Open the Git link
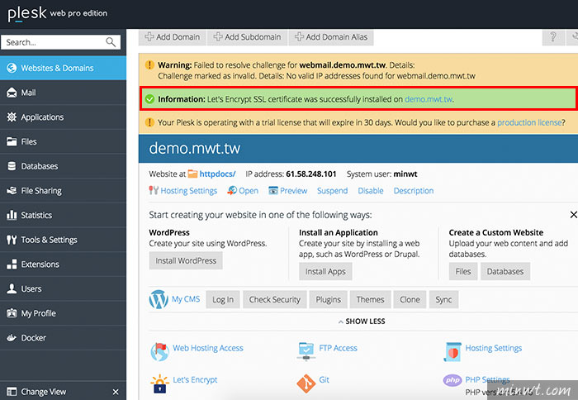This screenshot has height=400, width=578. pyautogui.click(x=324, y=379)
